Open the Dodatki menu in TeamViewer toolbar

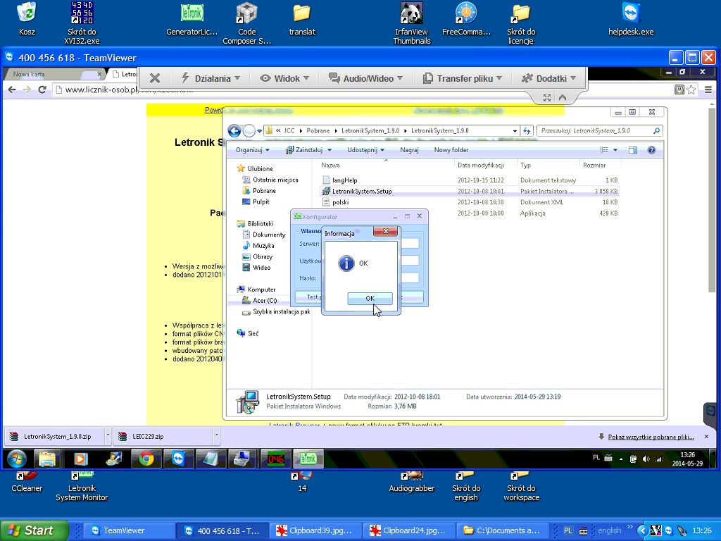(548, 78)
